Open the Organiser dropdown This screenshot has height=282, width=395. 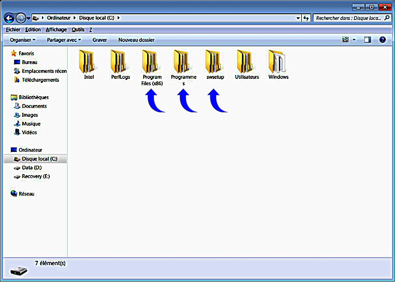coord(23,40)
